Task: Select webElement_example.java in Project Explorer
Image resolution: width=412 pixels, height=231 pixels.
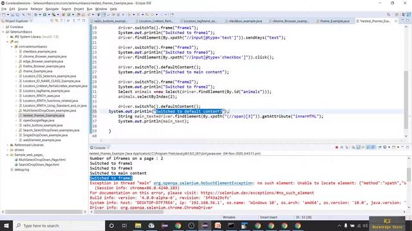Action: pos(41,140)
